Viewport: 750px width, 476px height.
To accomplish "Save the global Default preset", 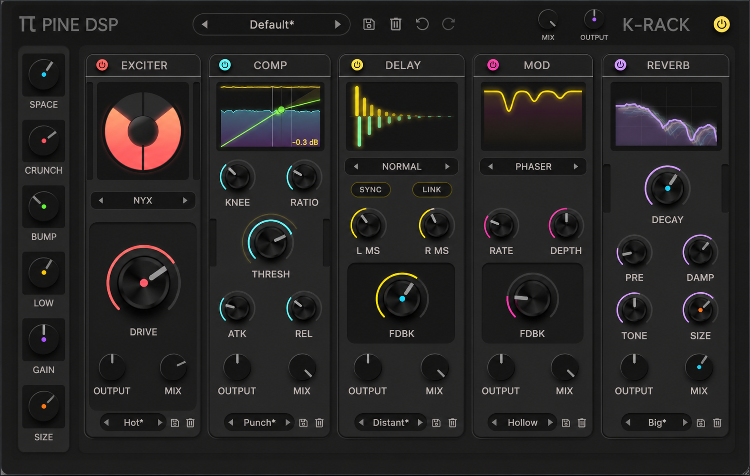I will (369, 24).
